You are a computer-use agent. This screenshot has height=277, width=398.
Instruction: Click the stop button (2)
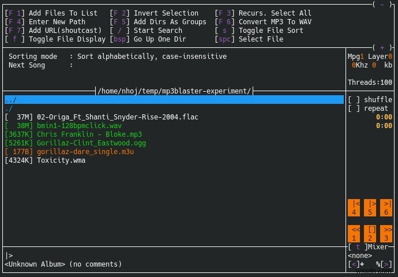[371, 234]
